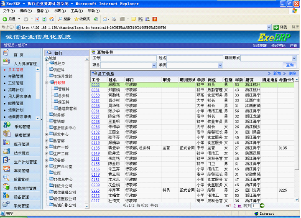The image size is (301, 218).
Task: Select IT信息中心 in department tree
Action: click(63, 180)
